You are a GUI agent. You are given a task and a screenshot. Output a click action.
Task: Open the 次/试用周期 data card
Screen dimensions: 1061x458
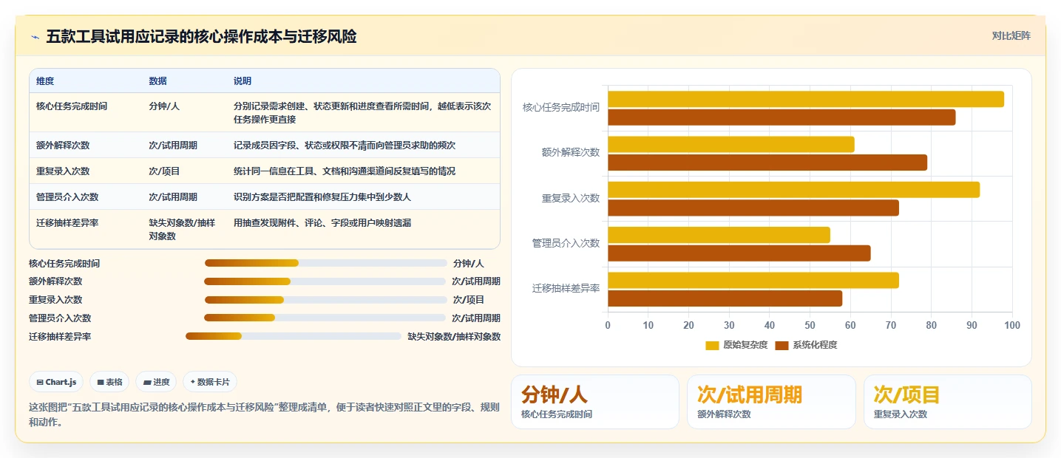point(771,402)
